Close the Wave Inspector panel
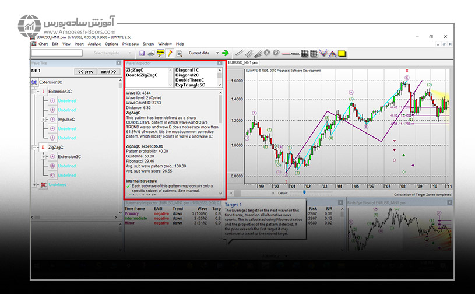 click(x=219, y=62)
